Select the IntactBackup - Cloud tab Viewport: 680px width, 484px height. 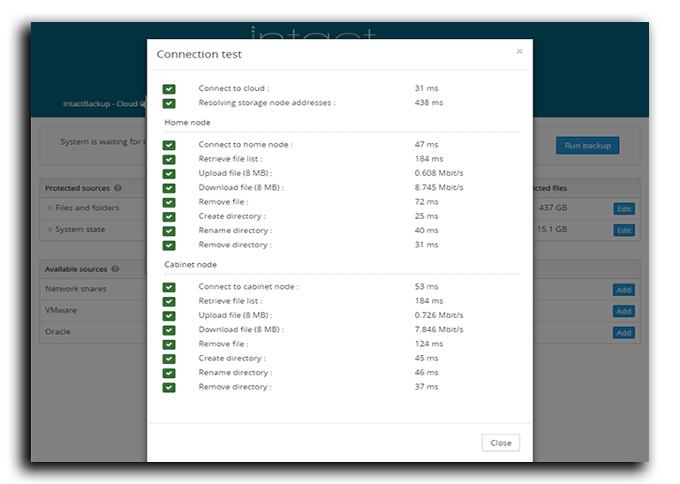[99, 104]
